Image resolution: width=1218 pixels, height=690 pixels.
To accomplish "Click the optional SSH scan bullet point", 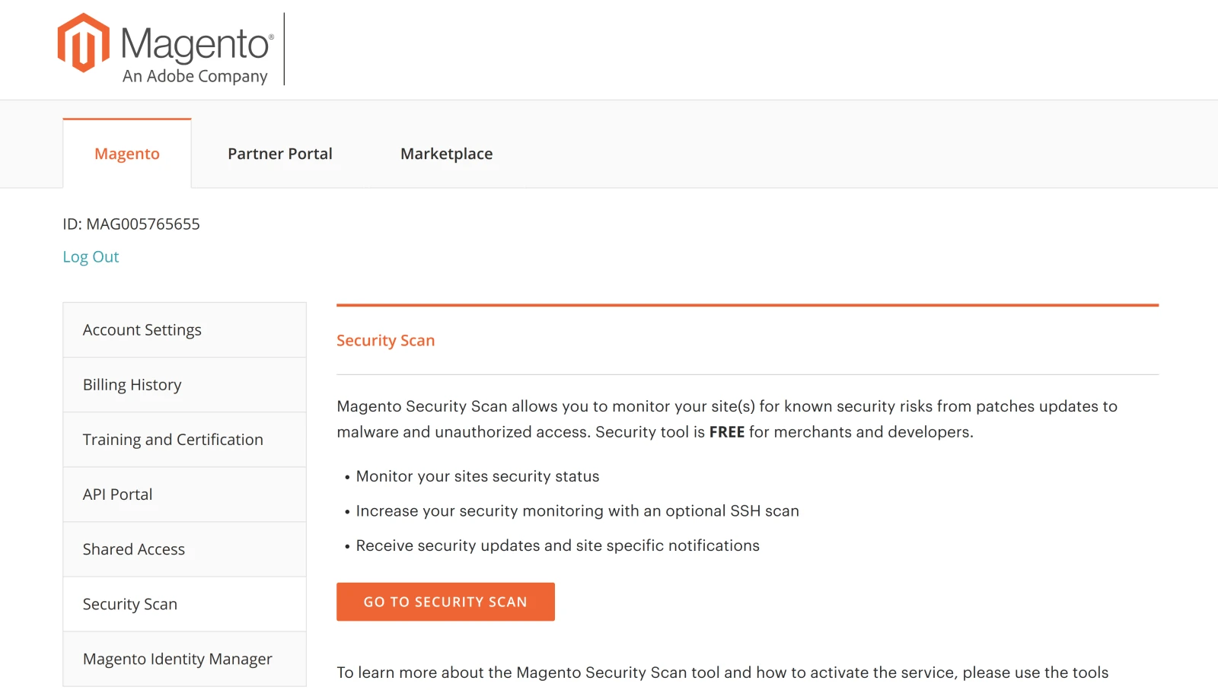I will [x=577, y=511].
